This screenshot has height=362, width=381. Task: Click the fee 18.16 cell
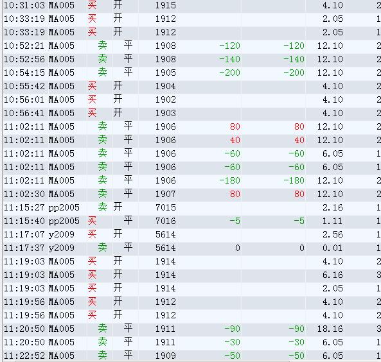click(330, 329)
